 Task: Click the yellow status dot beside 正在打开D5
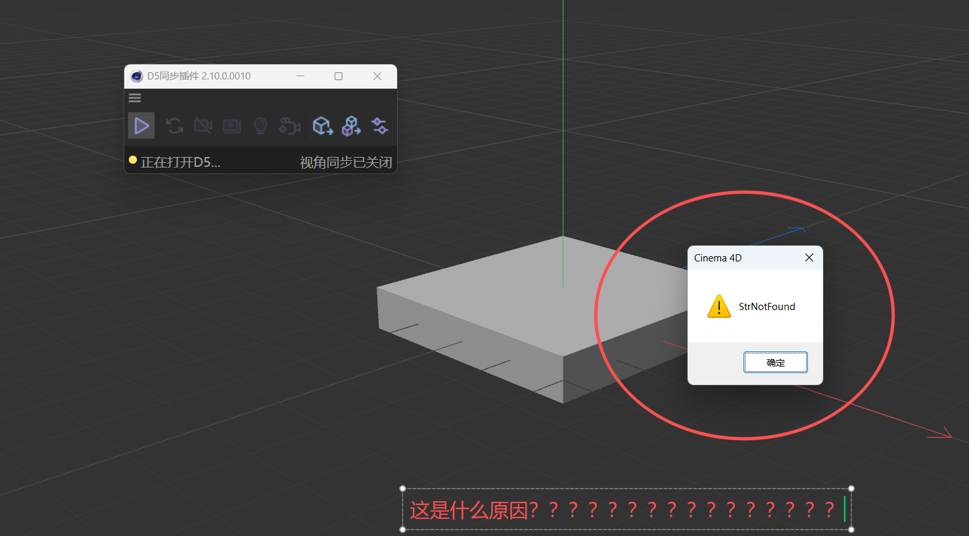(x=133, y=160)
